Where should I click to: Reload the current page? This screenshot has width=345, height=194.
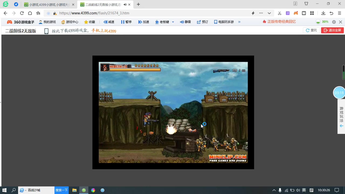tap(22, 13)
